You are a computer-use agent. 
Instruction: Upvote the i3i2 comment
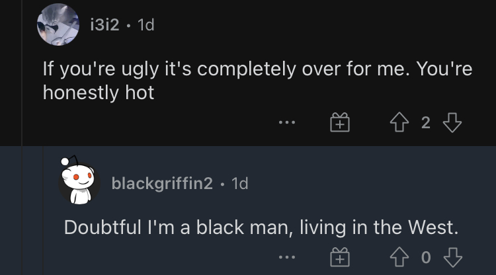399,122
